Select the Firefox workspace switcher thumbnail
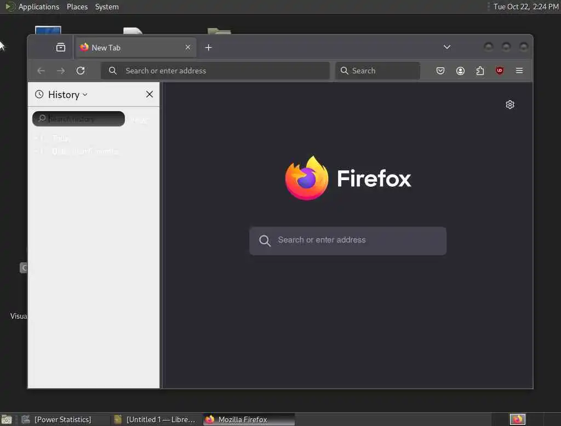The height and width of the screenshot is (426, 561). tap(517, 419)
